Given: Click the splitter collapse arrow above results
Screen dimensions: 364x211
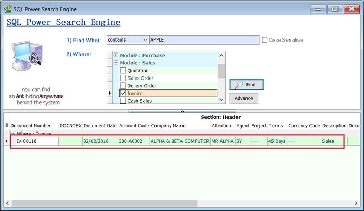Looking at the screenshot, I should coord(181,111).
